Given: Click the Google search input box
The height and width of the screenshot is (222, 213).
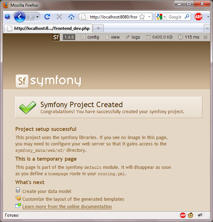Looking at the screenshot, I should click(176, 17).
